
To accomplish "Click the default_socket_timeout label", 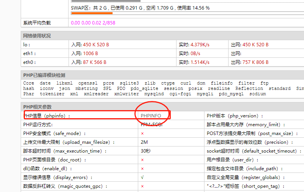I will (x=254, y=151).
